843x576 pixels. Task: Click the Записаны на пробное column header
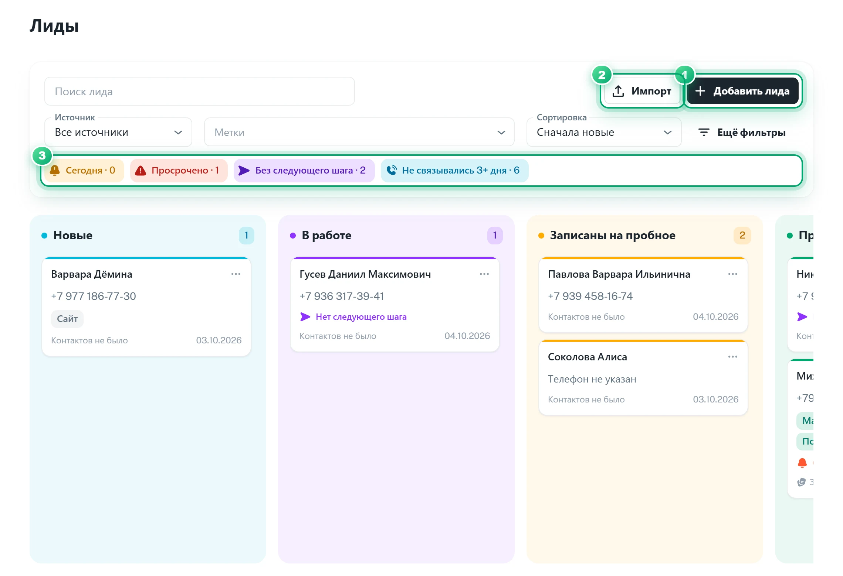point(613,235)
